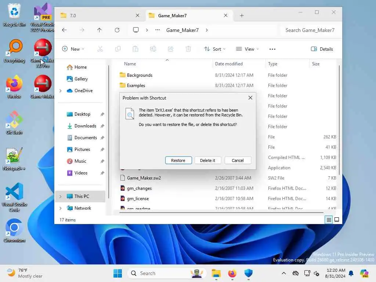
Task: Show hidden system tray icons
Action: coord(284,273)
